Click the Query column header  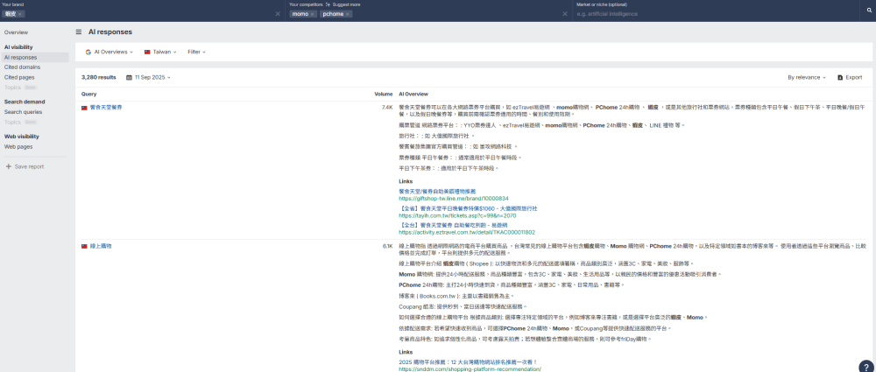coord(88,94)
